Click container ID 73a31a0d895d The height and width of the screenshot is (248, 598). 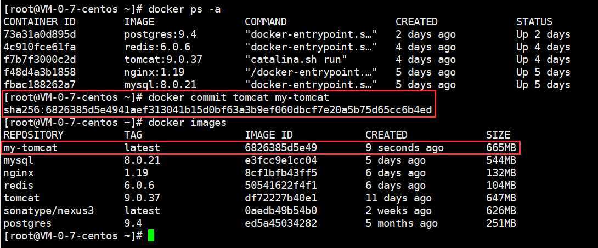pos(40,34)
